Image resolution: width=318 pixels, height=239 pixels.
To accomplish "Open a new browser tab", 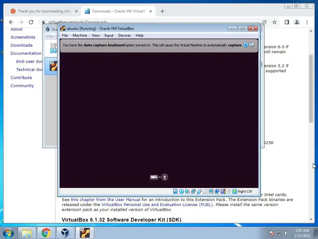I will tap(162, 11).
